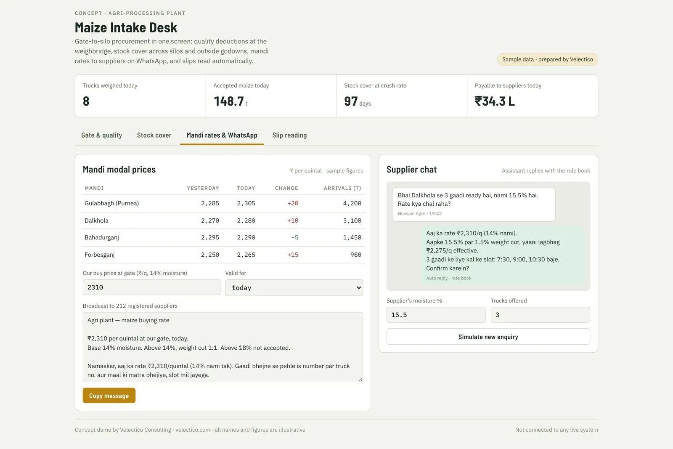Click the Payable to suppliers today card
The width and height of the screenshot is (673, 449).
(533, 96)
